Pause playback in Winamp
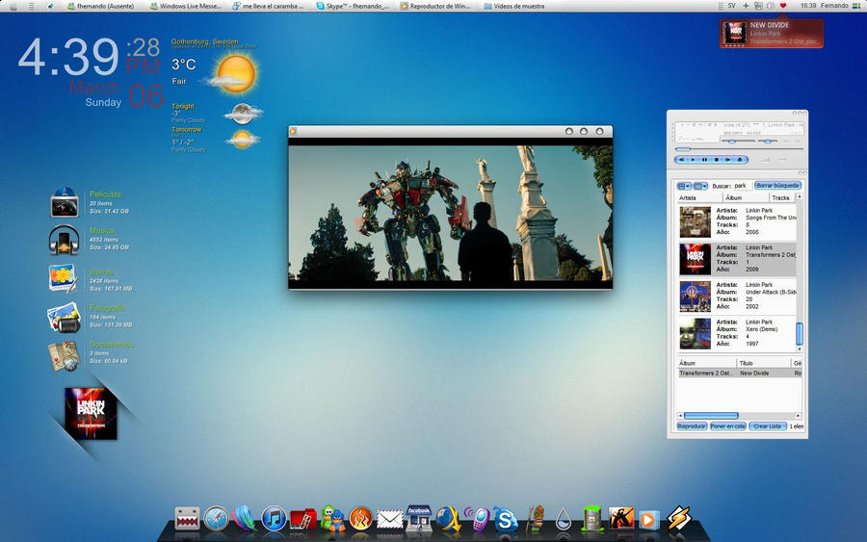 click(704, 160)
